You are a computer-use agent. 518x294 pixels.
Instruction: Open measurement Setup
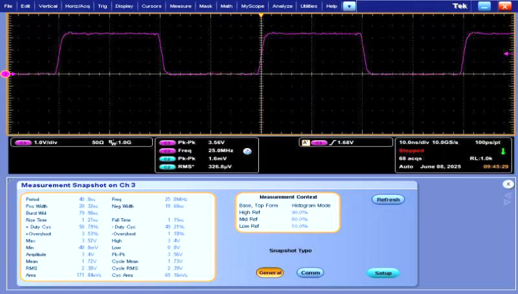[x=383, y=273]
